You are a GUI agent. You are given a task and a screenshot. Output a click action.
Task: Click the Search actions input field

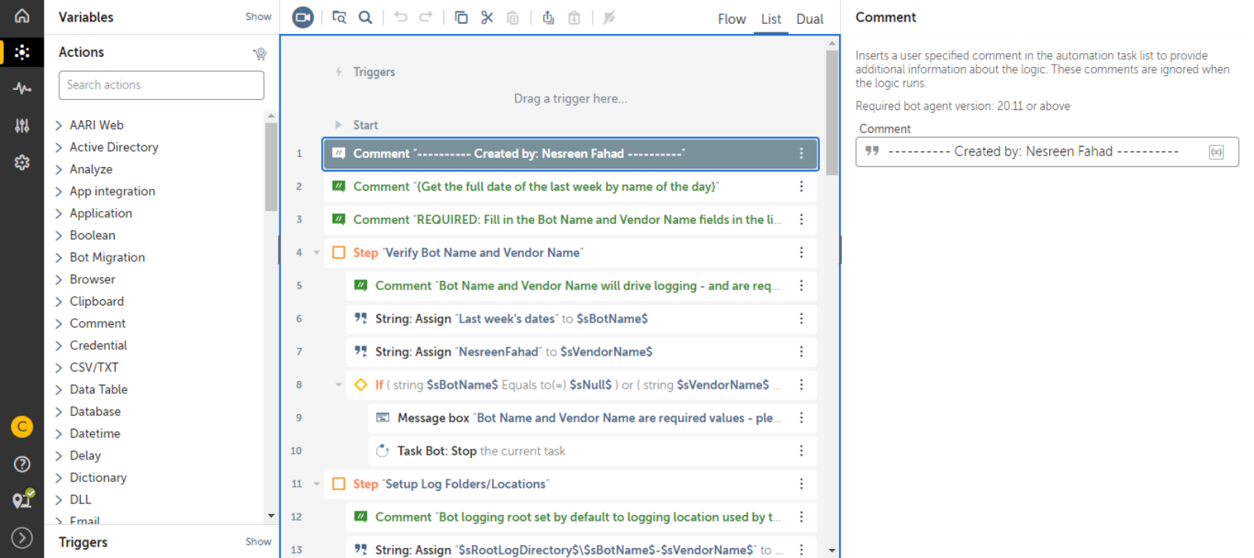point(161,85)
